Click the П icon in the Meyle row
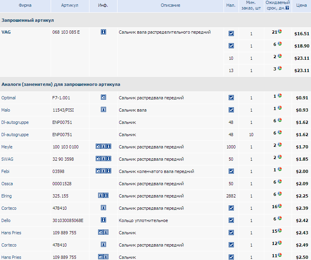Image resolution: width=311 pixels, height=260 pixels. click(x=103, y=146)
